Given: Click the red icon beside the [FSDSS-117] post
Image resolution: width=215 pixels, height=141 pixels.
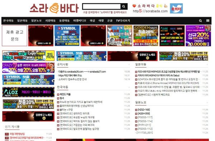Looking at the screenshot, I should click(136, 117).
